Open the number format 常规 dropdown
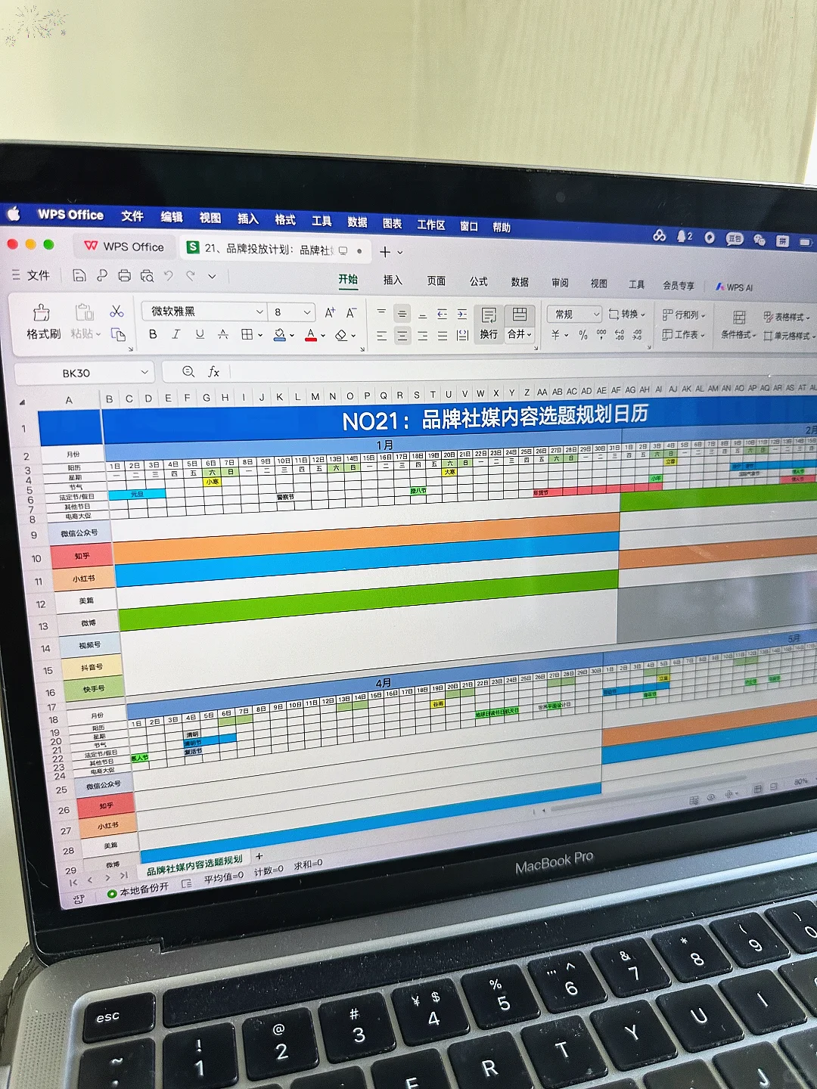Viewport: 817px width, 1089px height. tap(596, 314)
